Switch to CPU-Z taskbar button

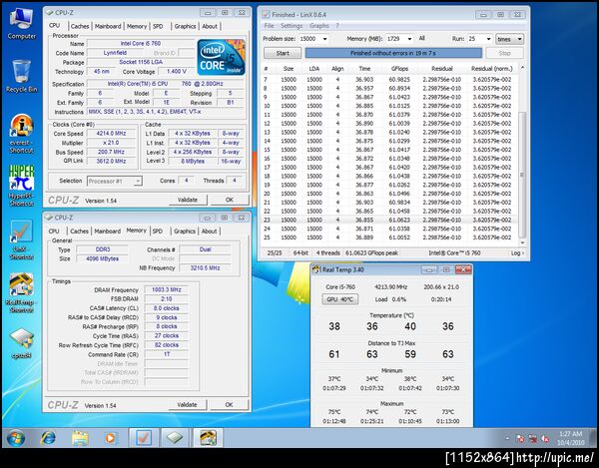pos(175,438)
